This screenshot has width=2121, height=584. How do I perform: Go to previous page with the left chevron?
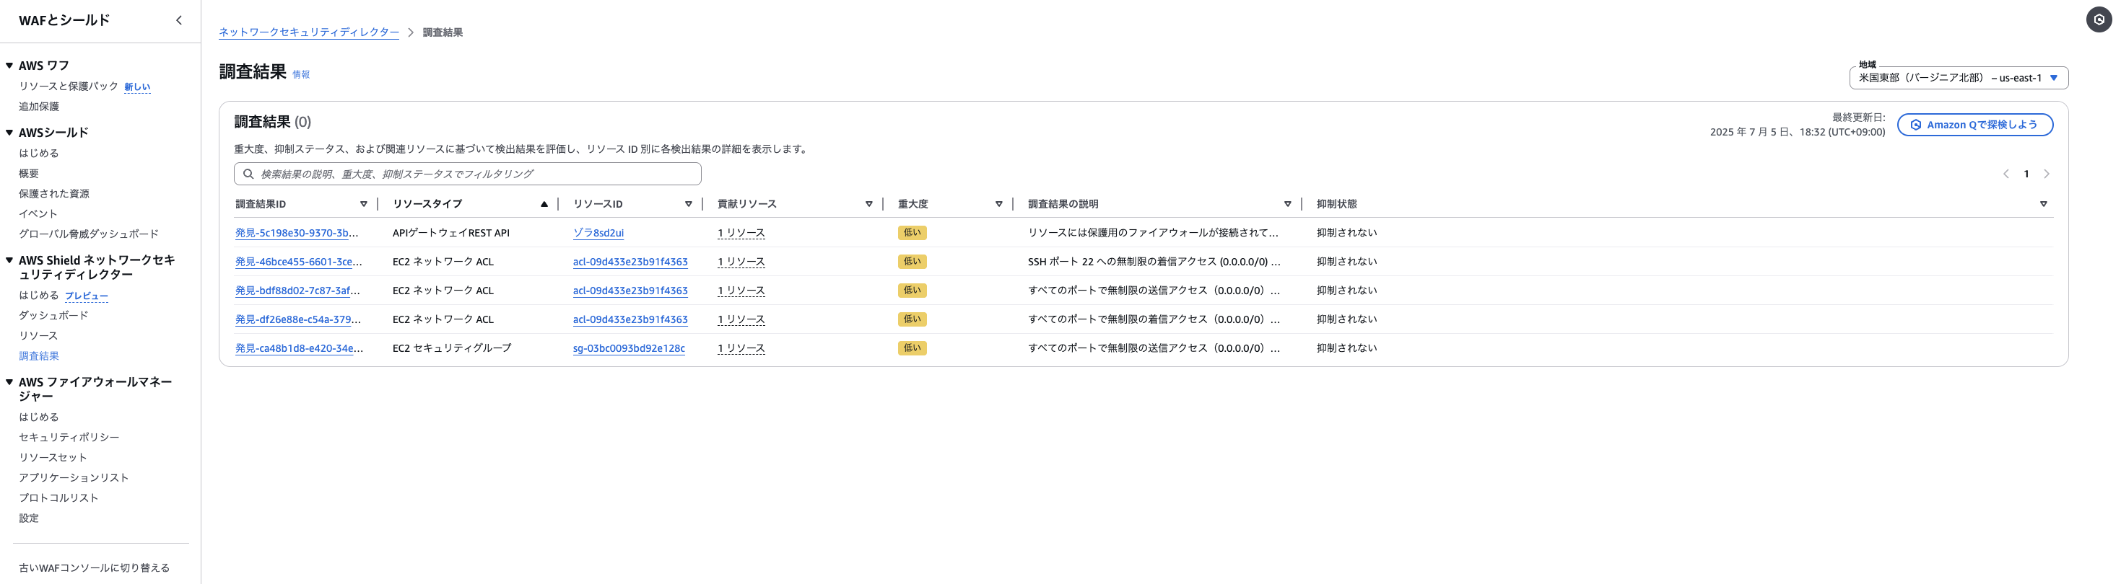pyautogui.click(x=2005, y=174)
